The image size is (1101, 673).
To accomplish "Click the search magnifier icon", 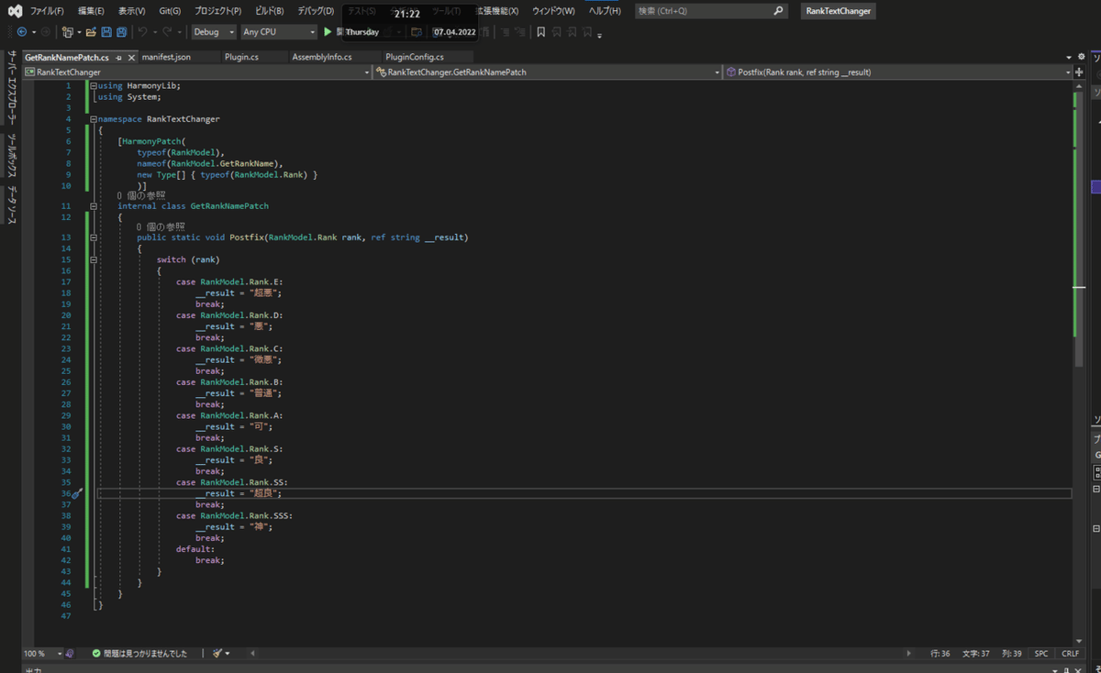I will [x=779, y=11].
